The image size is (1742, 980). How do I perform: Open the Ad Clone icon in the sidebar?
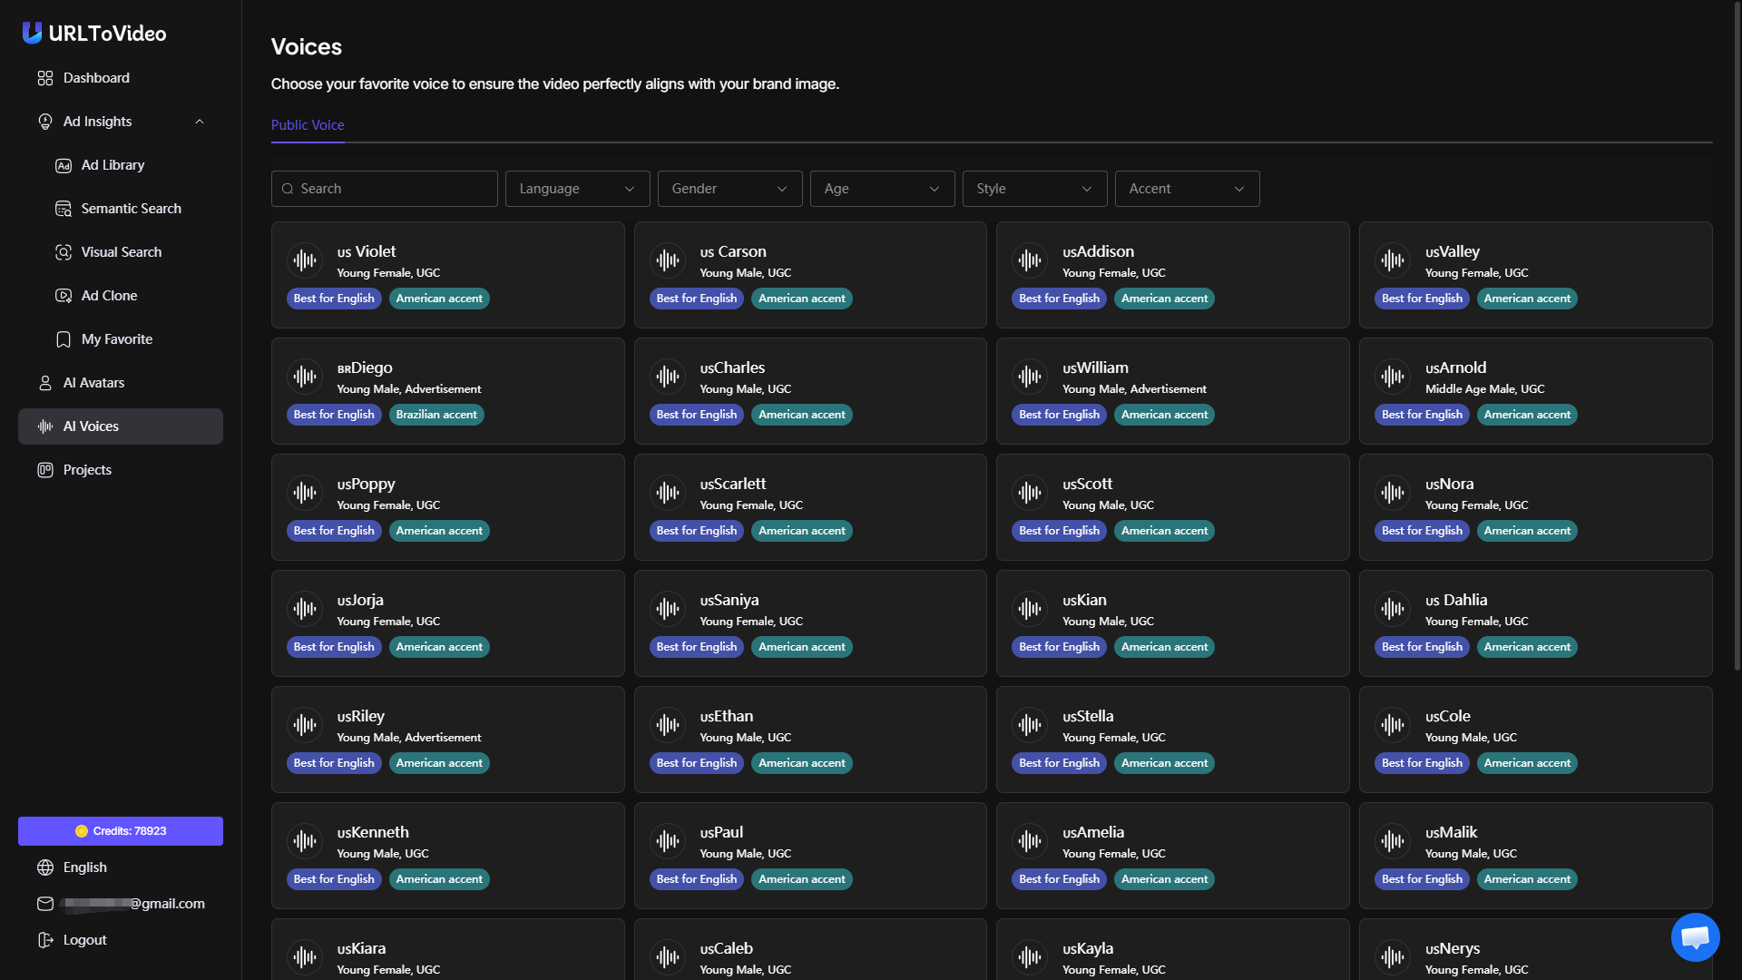64,296
